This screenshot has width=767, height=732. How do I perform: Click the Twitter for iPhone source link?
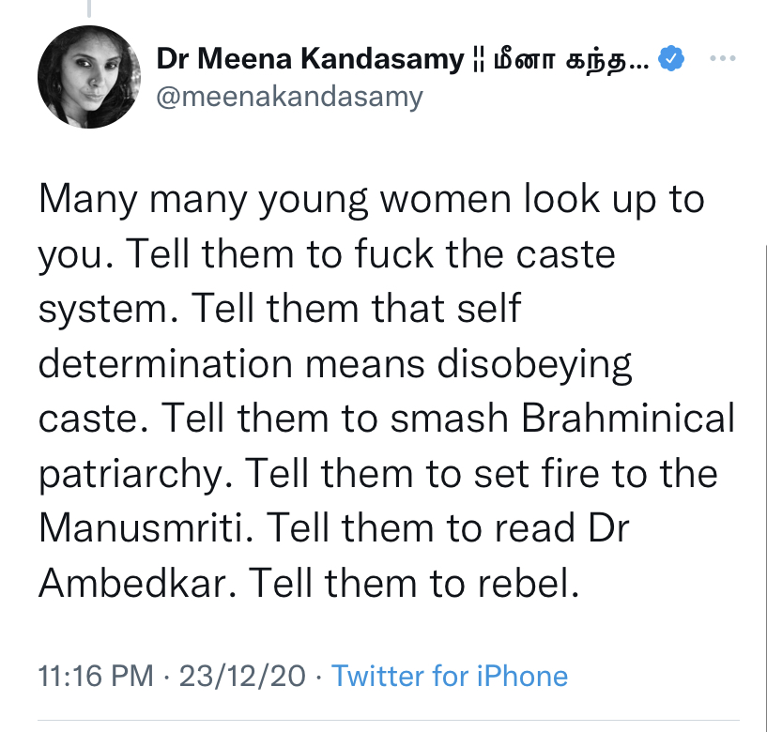[450, 676]
